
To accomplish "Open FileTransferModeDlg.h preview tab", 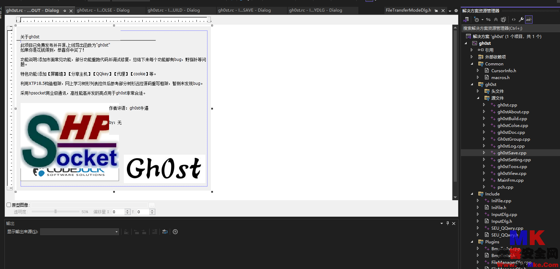I will [x=408, y=10].
